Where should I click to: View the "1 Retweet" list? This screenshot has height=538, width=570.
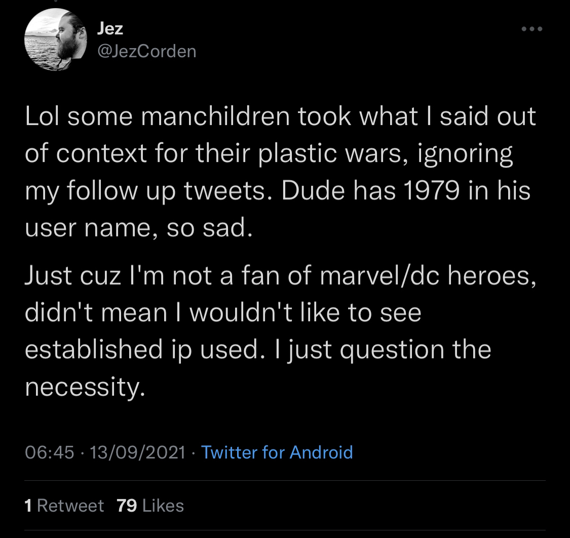click(x=64, y=505)
